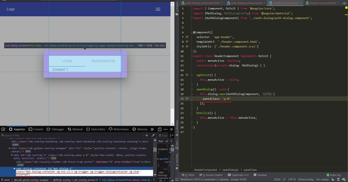Switch to the REGISTRATION tab in the dialog
Image resolution: width=348 pixels, height=182 pixels.
click(103, 61)
